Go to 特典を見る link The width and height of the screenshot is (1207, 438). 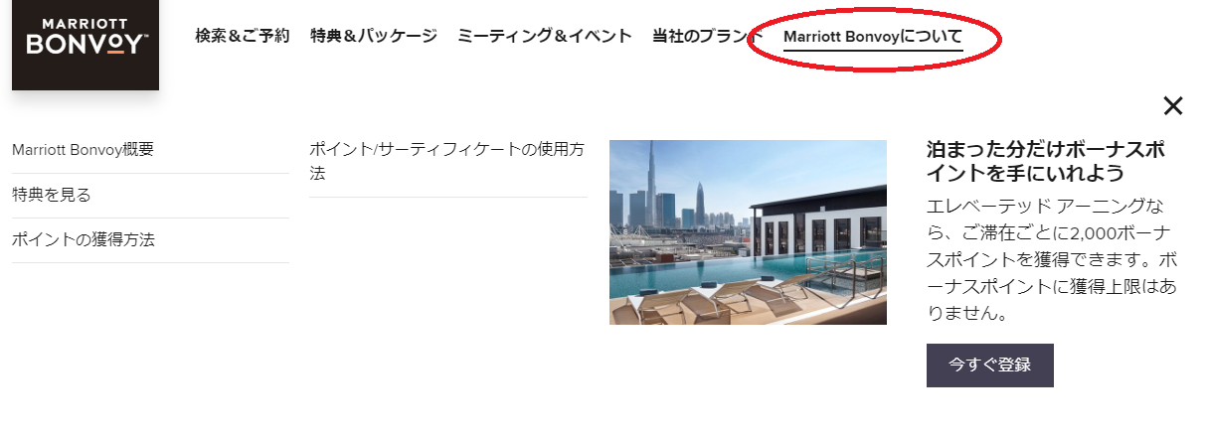(52, 195)
